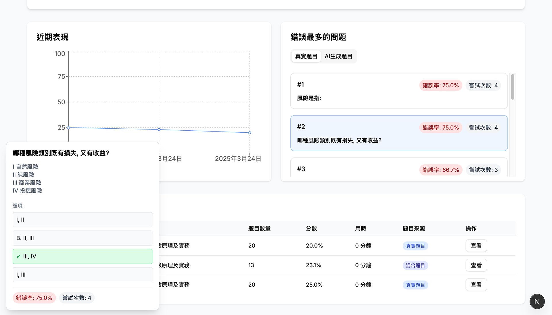Image resolution: width=552 pixels, height=315 pixels.
Task: Click the Next.js dev tools icon
Action: 537,302
